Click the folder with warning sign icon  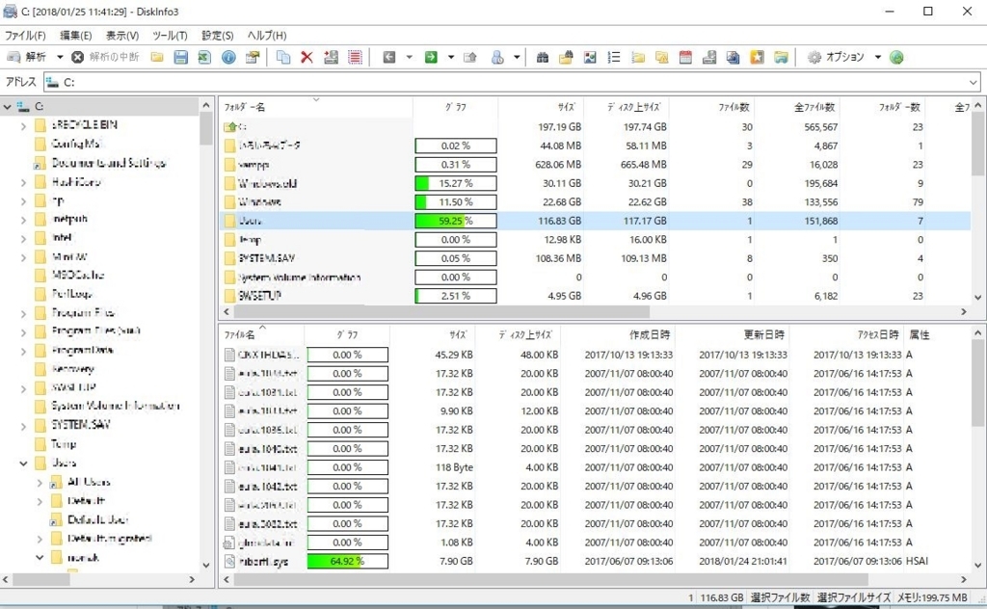[661, 57]
